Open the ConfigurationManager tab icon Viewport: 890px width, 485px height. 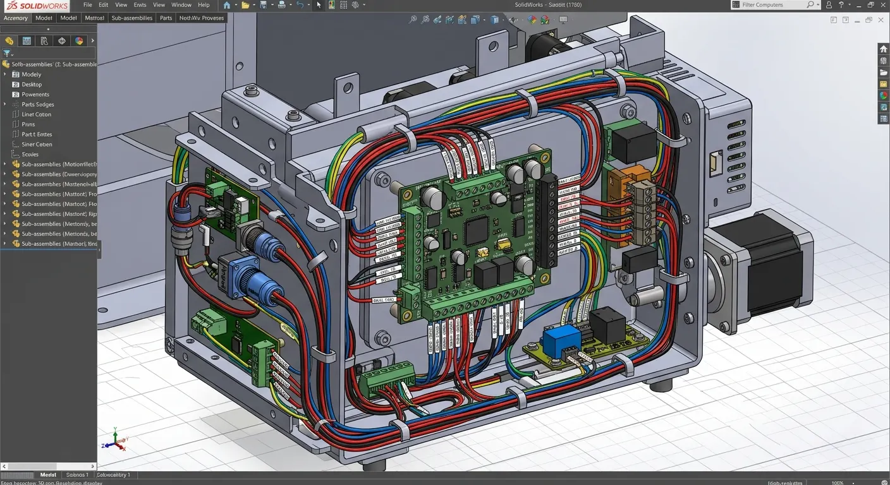click(x=44, y=40)
